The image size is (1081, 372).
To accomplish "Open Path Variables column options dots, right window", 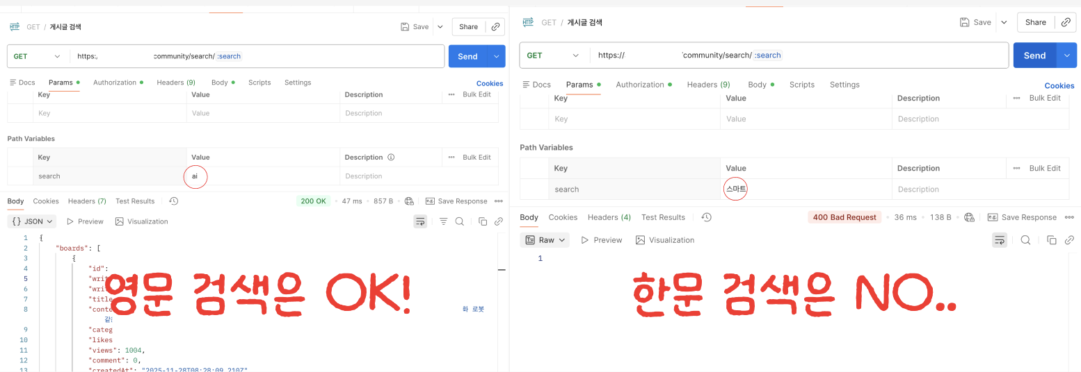I will tap(1016, 168).
